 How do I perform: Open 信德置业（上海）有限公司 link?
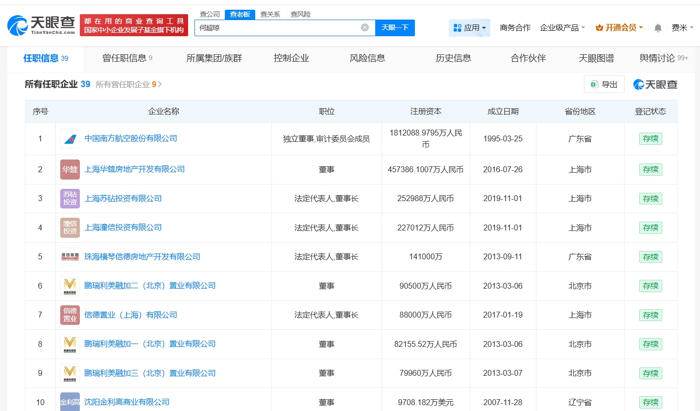pos(131,315)
